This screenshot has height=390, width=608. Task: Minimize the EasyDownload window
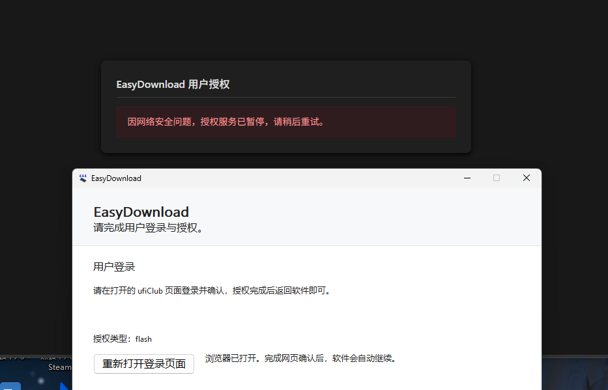click(467, 178)
